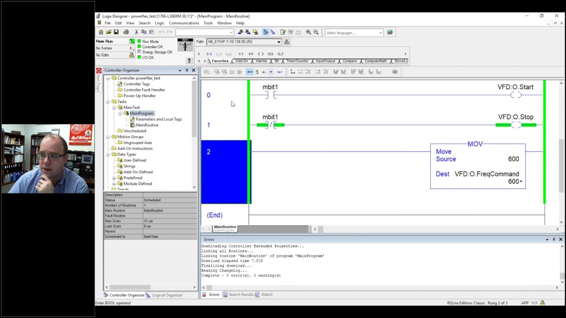
Task: Open the Controller Organizer pane options arrow
Action: (180, 70)
